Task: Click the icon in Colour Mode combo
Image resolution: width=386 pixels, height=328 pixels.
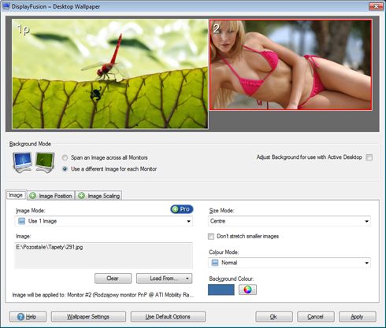Action: tap(215, 263)
